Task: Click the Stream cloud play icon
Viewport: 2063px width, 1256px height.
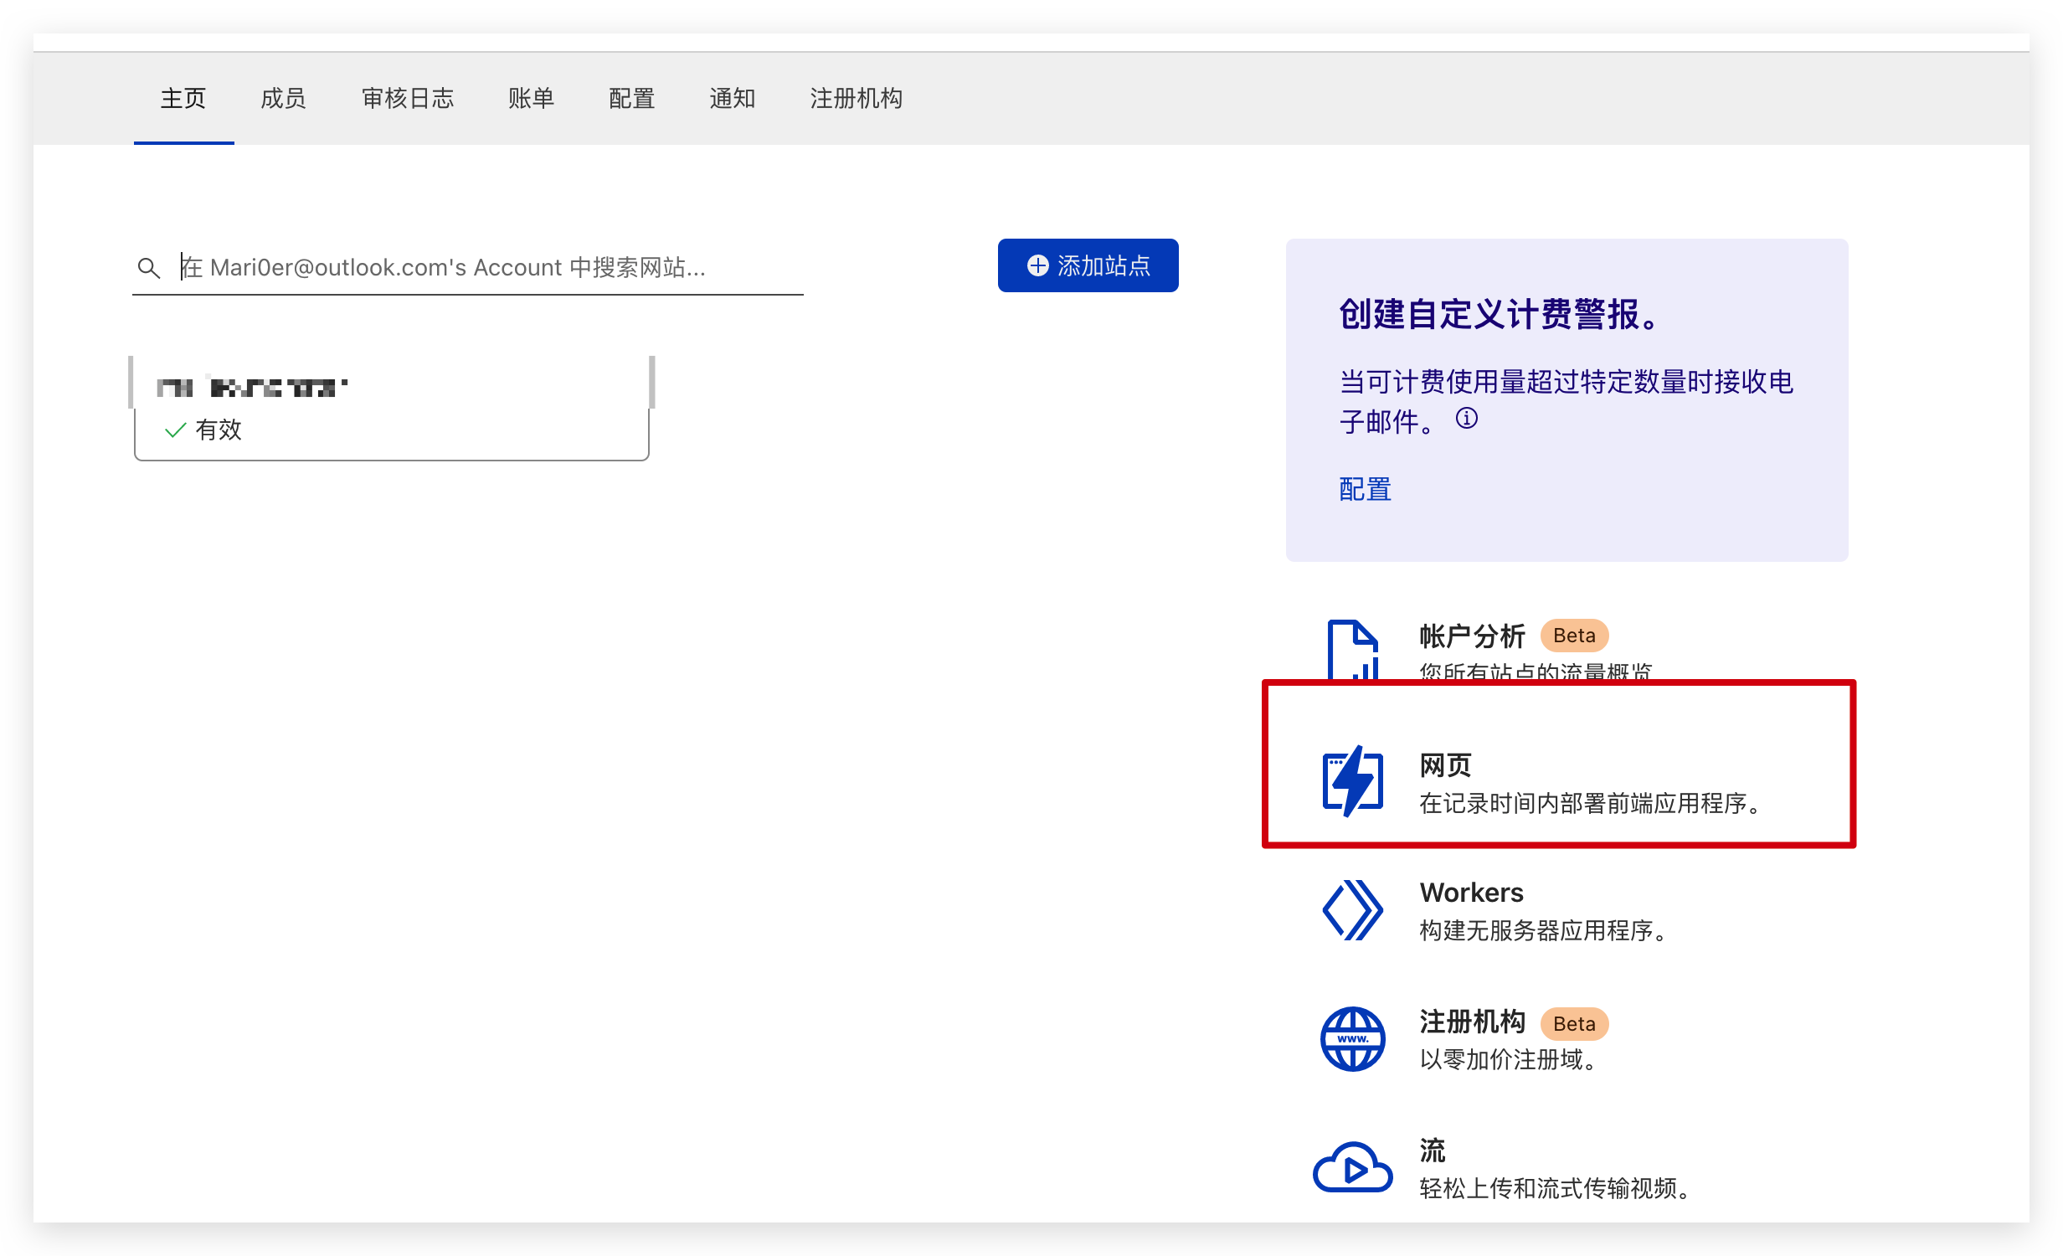Action: 1352,1167
